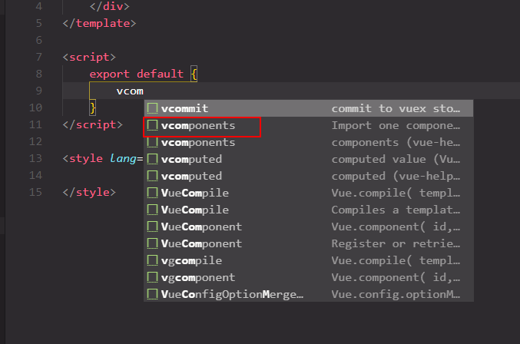Viewport: 520px width, 344px height.
Task: Click snippet icon of vcomponents 'components (vue-he…' row
Action: click(152, 142)
